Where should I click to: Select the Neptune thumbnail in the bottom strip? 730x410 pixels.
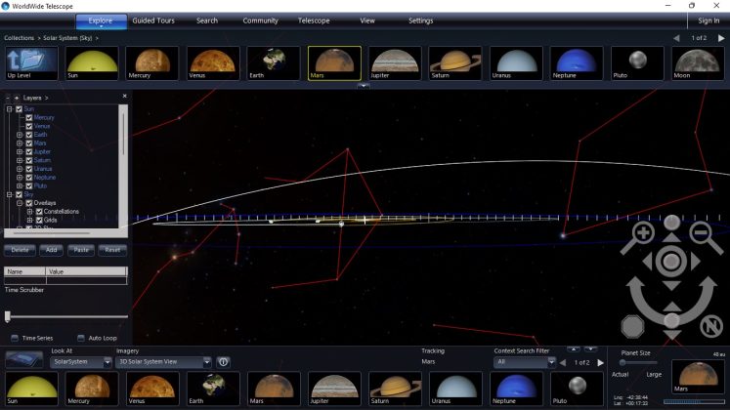[x=516, y=389]
